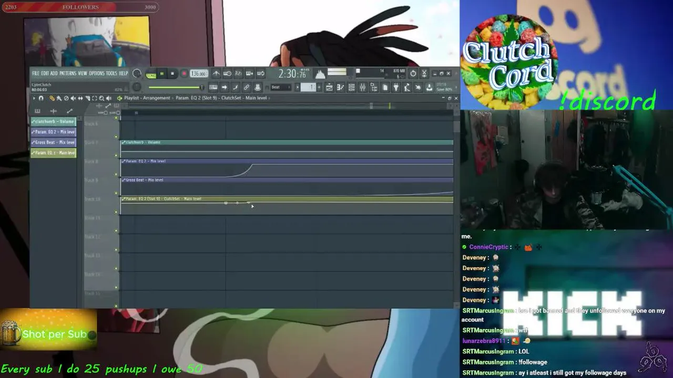
Task: Click the pattern selector field
Action: (308, 87)
